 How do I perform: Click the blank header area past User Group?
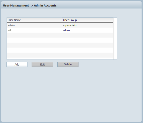(x=115, y=20)
